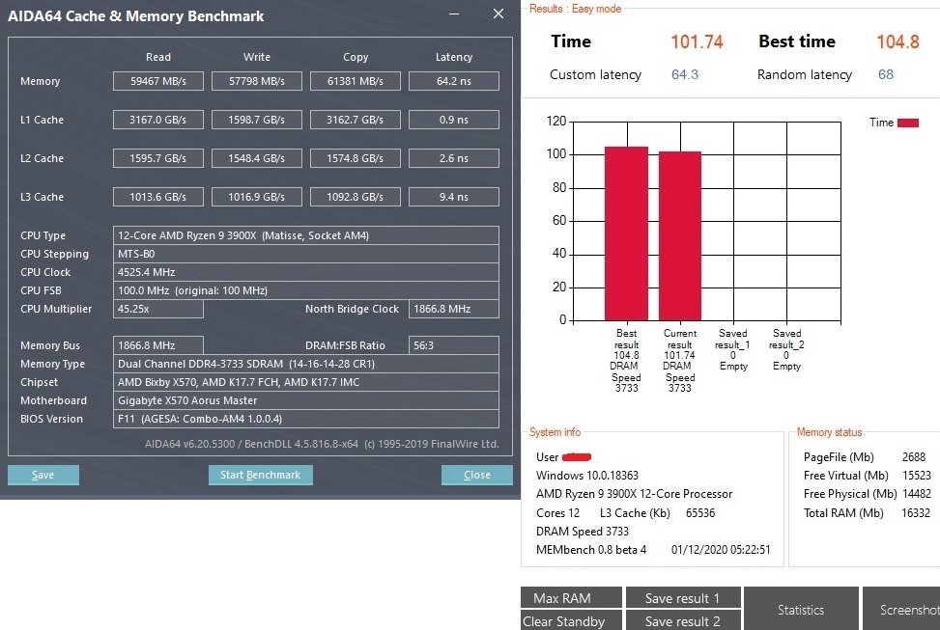Viewport: 940px width, 630px height.
Task: Click Best time value 104.8
Action: [x=897, y=41]
